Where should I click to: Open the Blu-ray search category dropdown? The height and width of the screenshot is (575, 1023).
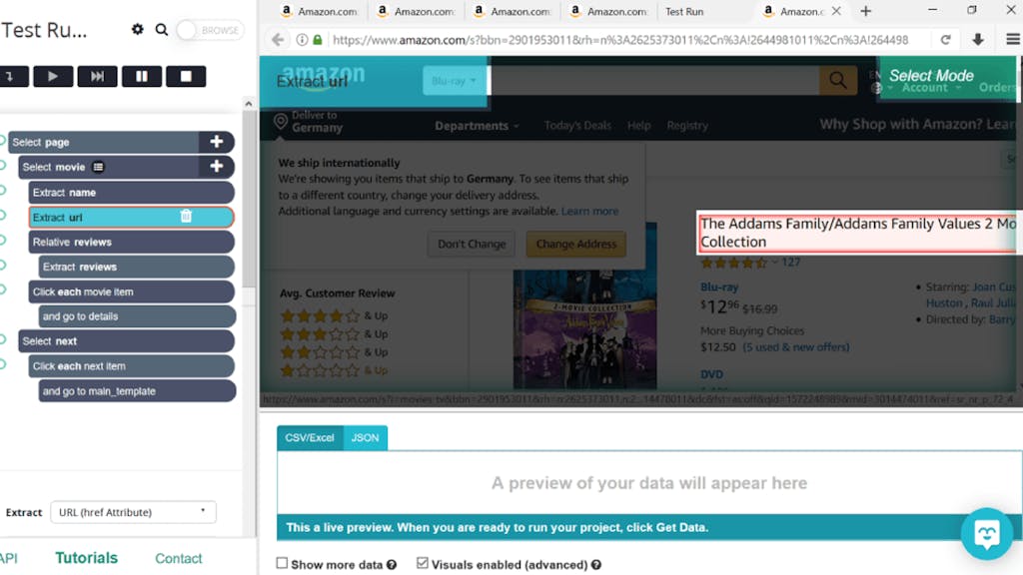[x=455, y=81]
